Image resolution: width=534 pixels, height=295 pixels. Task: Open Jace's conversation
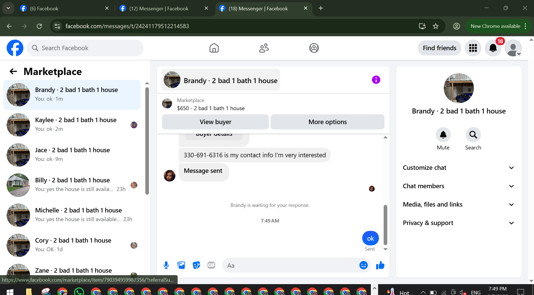click(72, 155)
